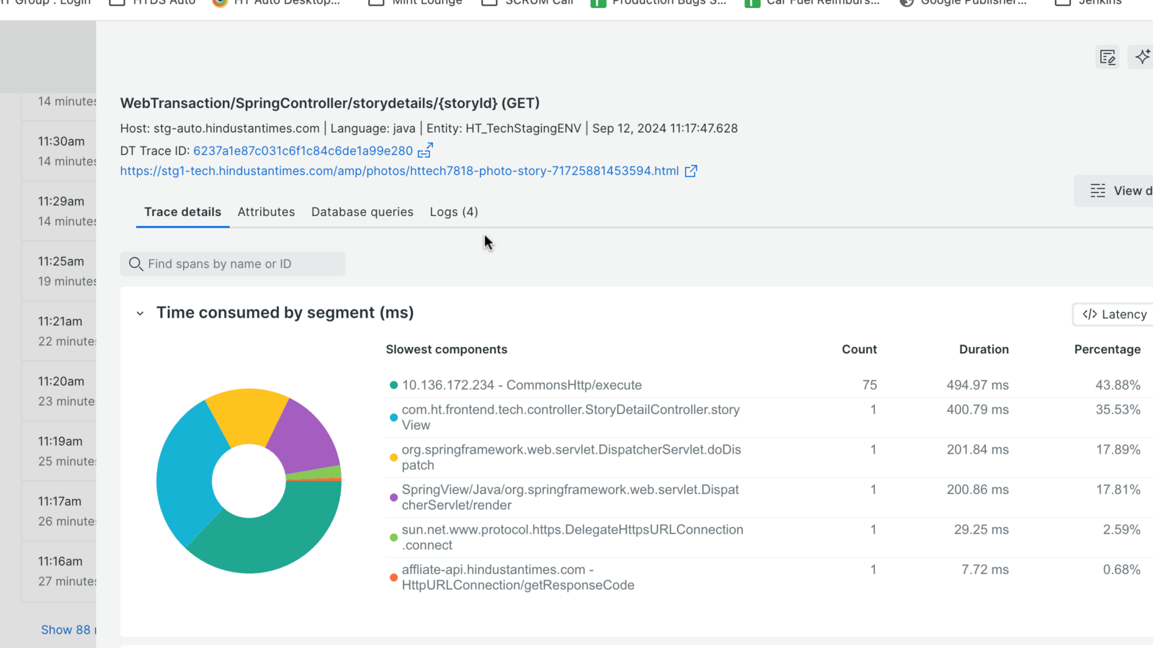1153x648 pixels.
Task: Open the DT Trace ID hyperlink
Action: coord(303,150)
